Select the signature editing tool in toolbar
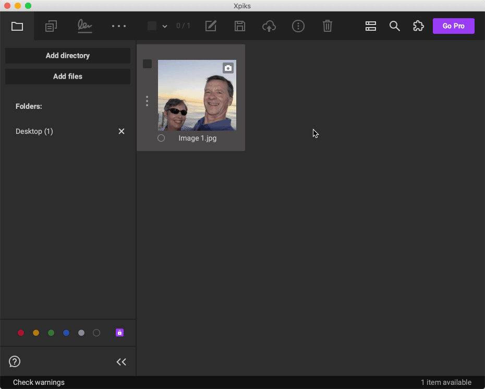Viewport: 485px width, 389px height. pyautogui.click(x=84, y=26)
